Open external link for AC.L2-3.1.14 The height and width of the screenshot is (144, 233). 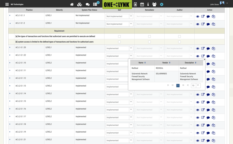[x=203, y=94]
